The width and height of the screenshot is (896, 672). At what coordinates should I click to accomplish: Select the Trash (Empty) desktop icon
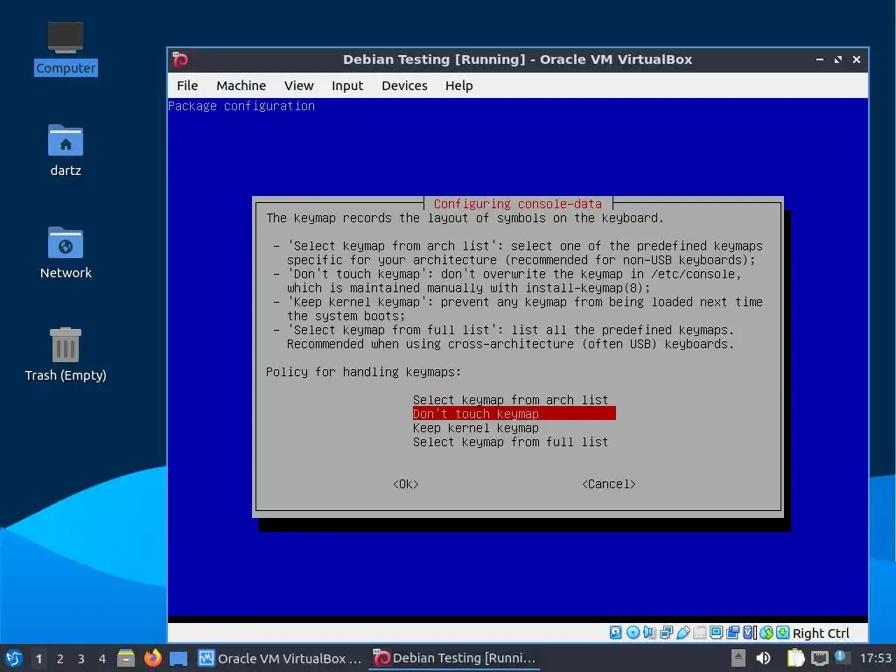[x=66, y=354]
